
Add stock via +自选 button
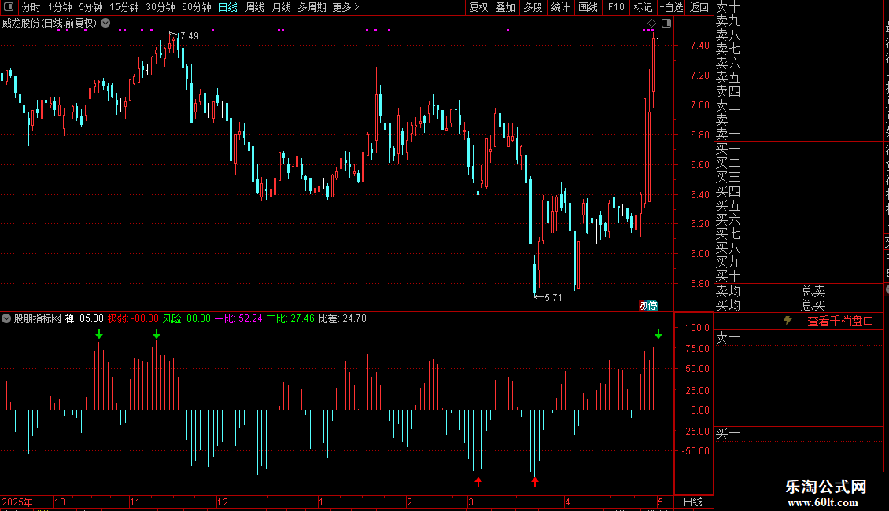click(x=671, y=7)
